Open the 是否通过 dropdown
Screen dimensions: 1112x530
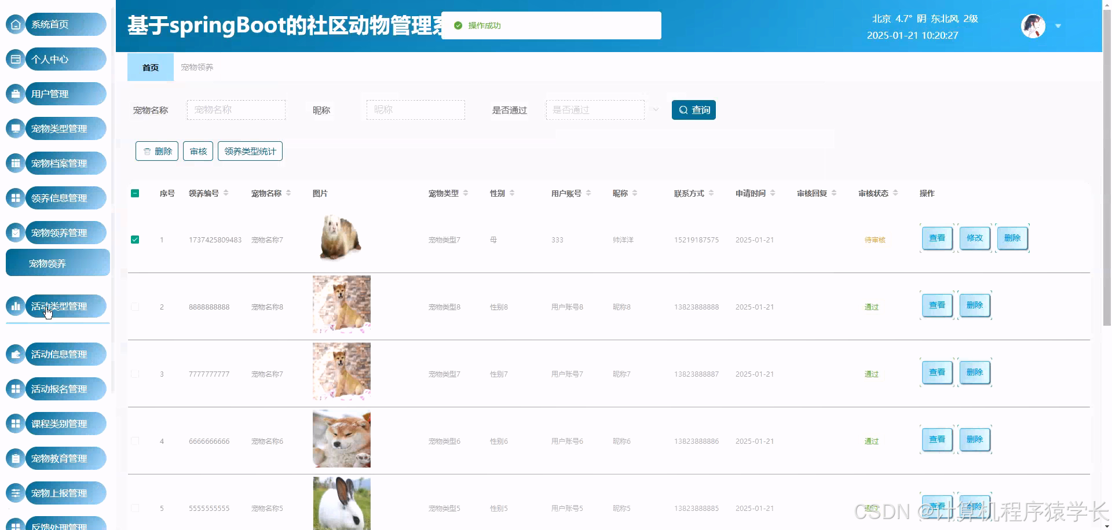tap(595, 109)
